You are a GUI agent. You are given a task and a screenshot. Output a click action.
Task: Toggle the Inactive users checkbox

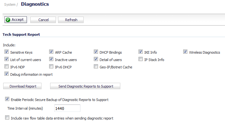51,59
